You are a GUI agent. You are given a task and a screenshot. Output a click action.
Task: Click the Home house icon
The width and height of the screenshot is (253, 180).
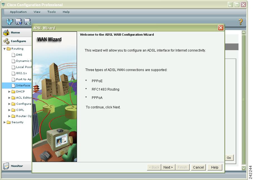(6, 33)
